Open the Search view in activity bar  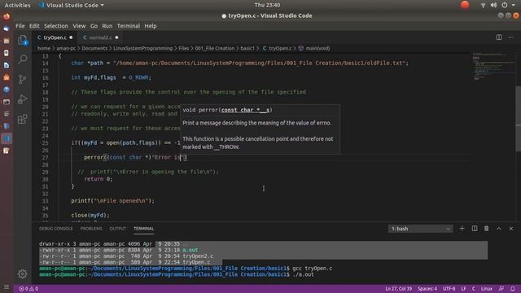point(22,59)
